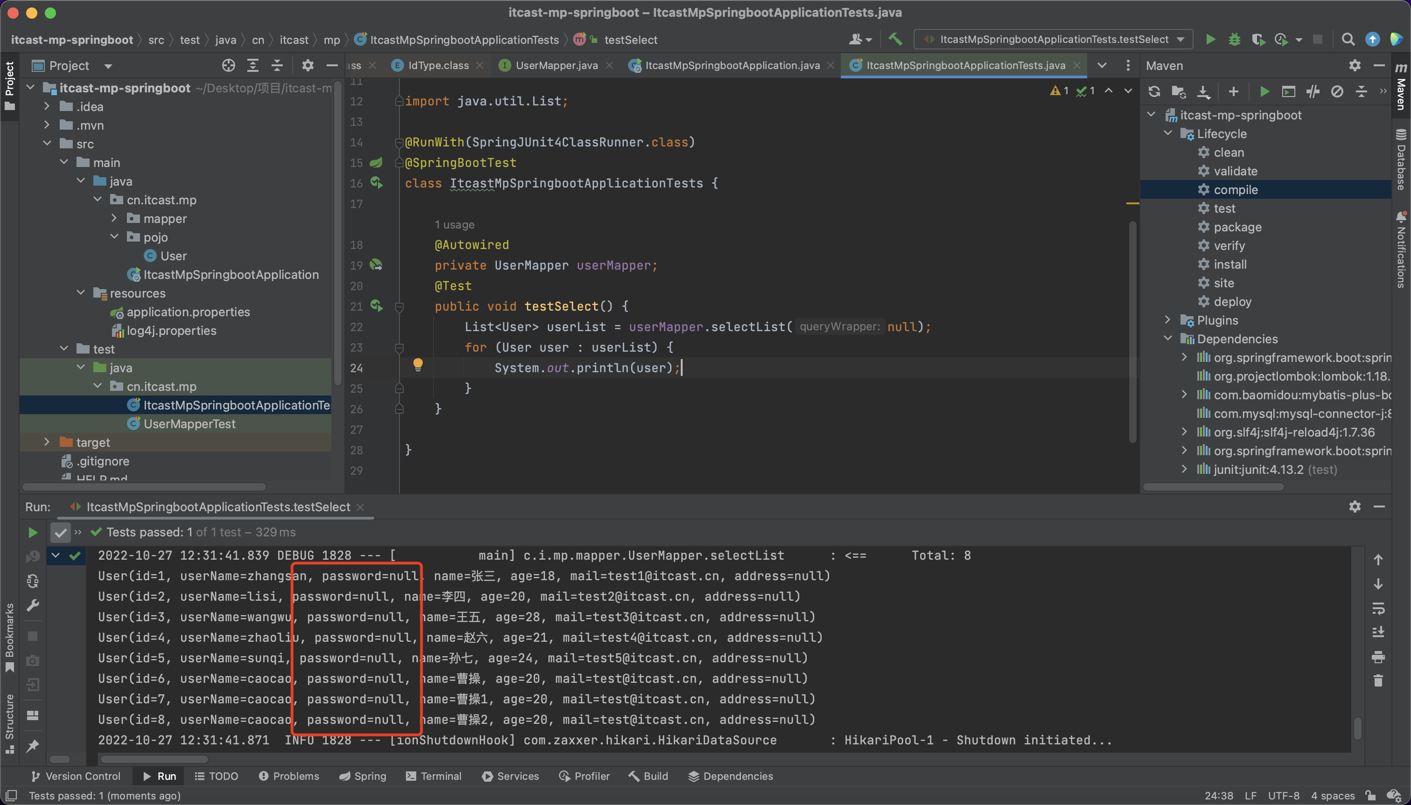This screenshot has width=1411, height=805.
Task: Click the Build project hammer icon
Action: pos(895,39)
